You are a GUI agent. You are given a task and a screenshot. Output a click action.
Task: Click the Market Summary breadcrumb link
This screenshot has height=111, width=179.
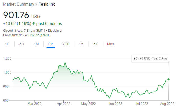coord(19,4)
